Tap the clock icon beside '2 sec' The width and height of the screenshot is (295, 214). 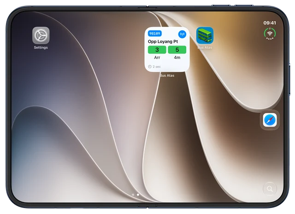coord(150,67)
